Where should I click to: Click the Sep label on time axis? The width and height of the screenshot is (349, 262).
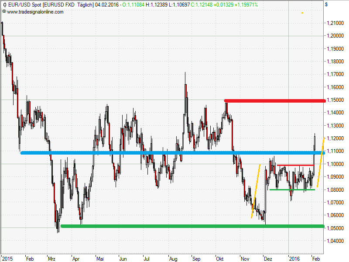pos(196,259)
